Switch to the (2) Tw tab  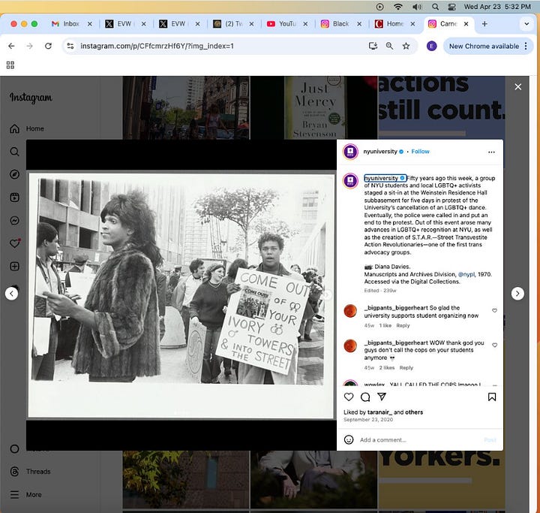pyautogui.click(x=227, y=24)
